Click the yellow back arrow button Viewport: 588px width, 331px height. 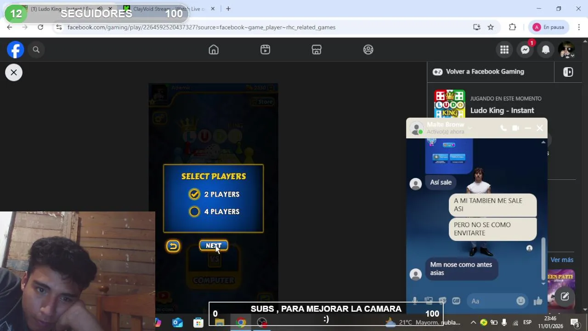click(173, 246)
